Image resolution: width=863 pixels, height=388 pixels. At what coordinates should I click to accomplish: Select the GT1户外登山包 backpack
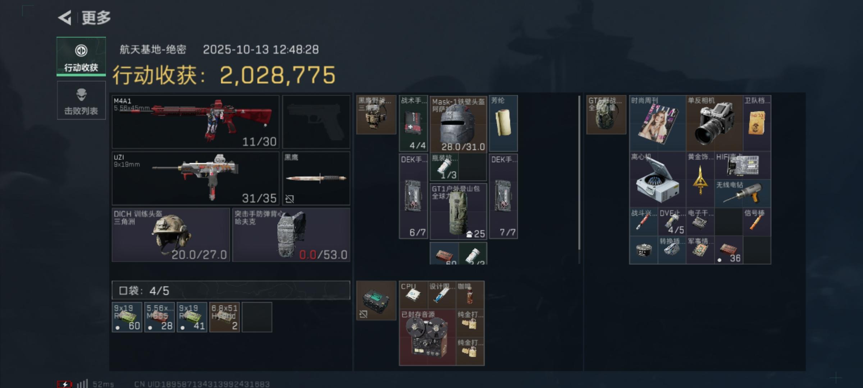pyautogui.click(x=458, y=211)
